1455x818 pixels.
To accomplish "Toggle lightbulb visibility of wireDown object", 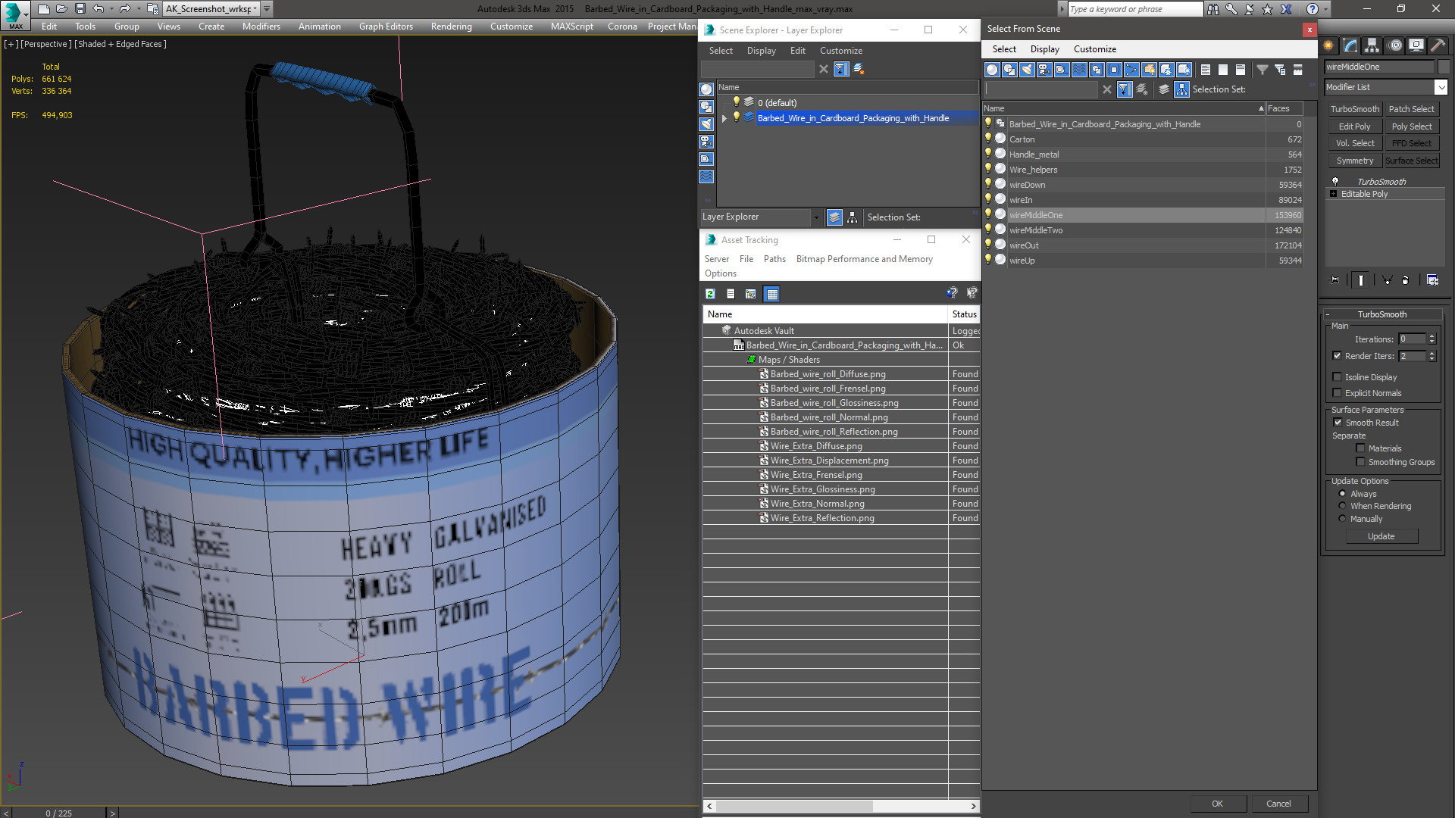I will (988, 184).
